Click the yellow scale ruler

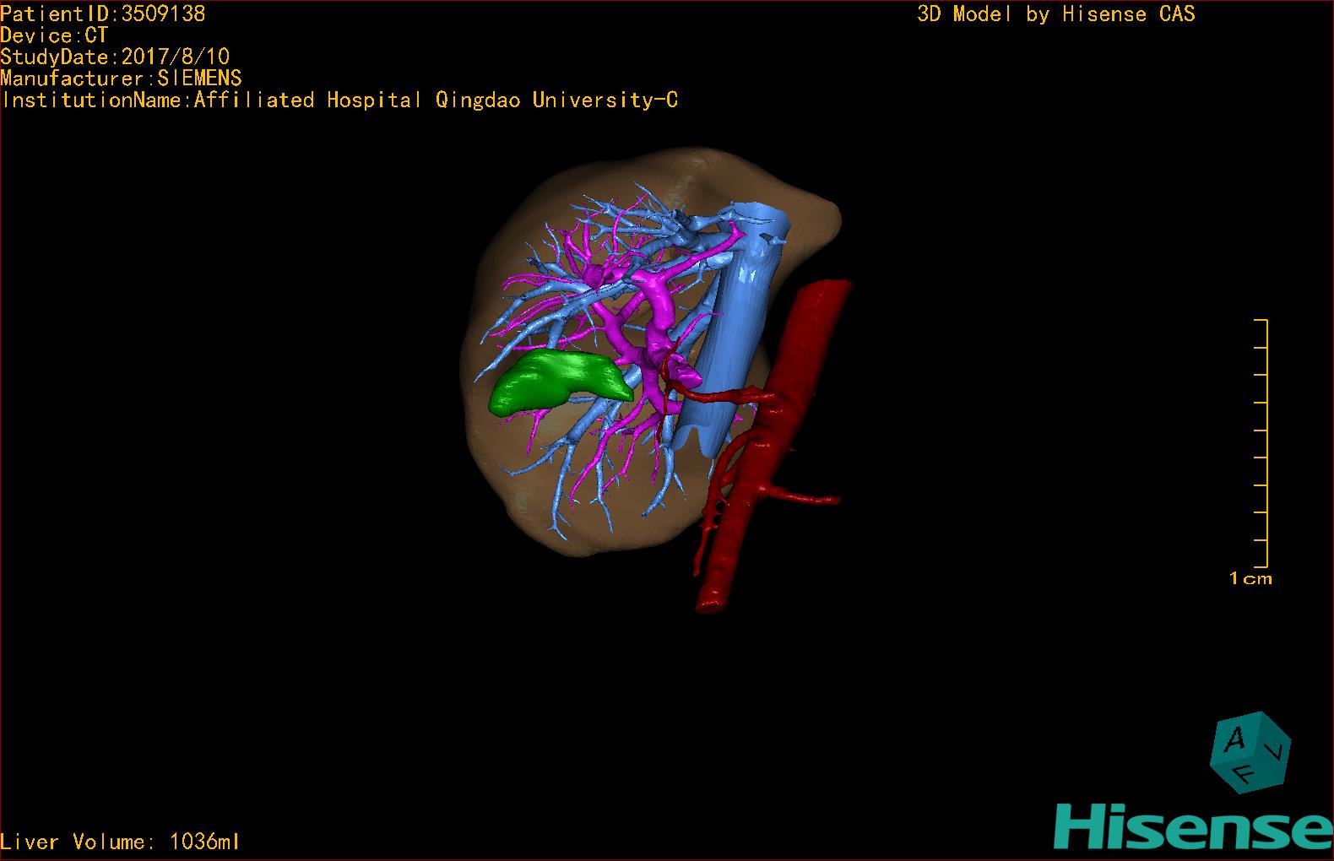click(x=1261, y=443)
